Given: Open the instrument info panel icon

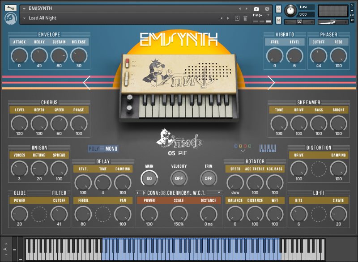Looking at the screenshot, I should coord(266,8).
